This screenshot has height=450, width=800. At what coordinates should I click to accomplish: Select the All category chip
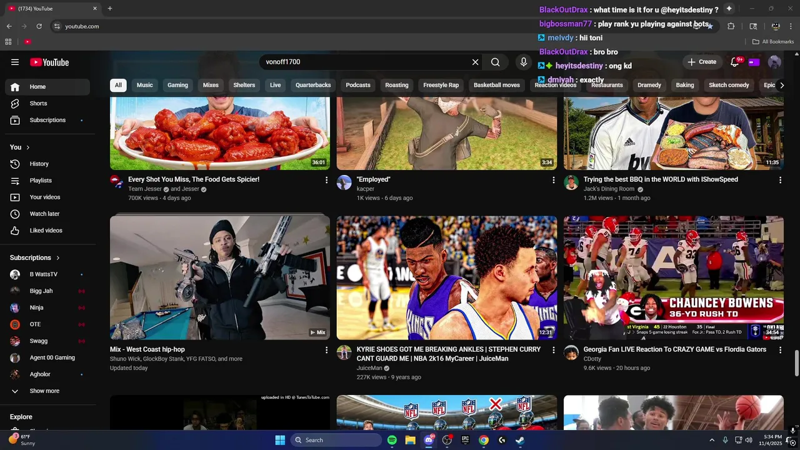(x=118, y=85)
